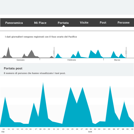This screenshot has height=134, width=134.
Task: Click Gennaio month label on overview timeline
Action: pyautogui.click(x=21, y=60)
